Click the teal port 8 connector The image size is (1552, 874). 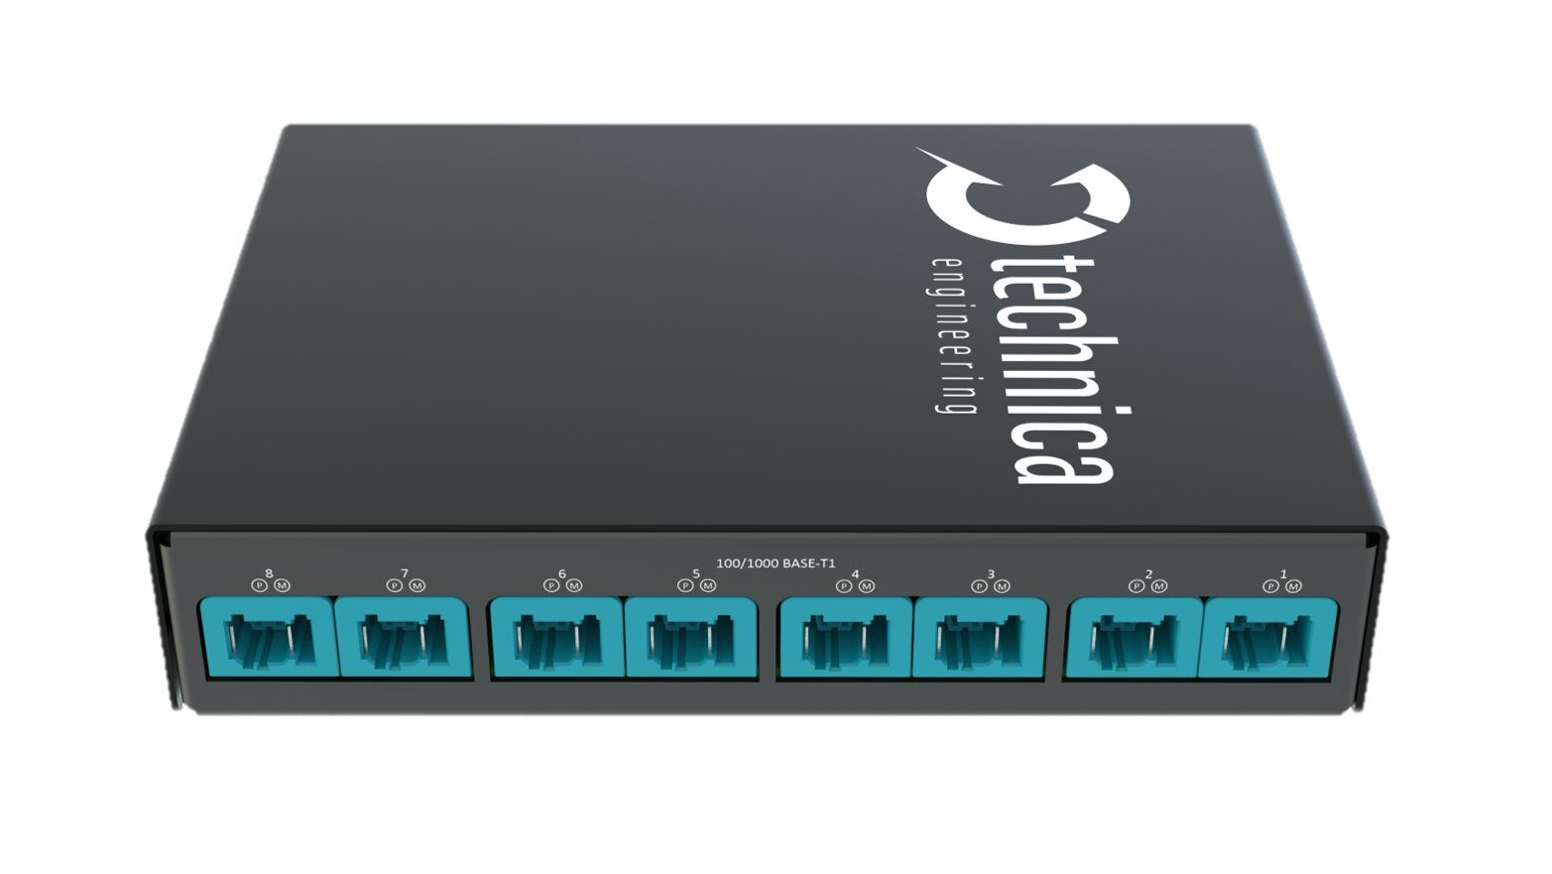268,637
